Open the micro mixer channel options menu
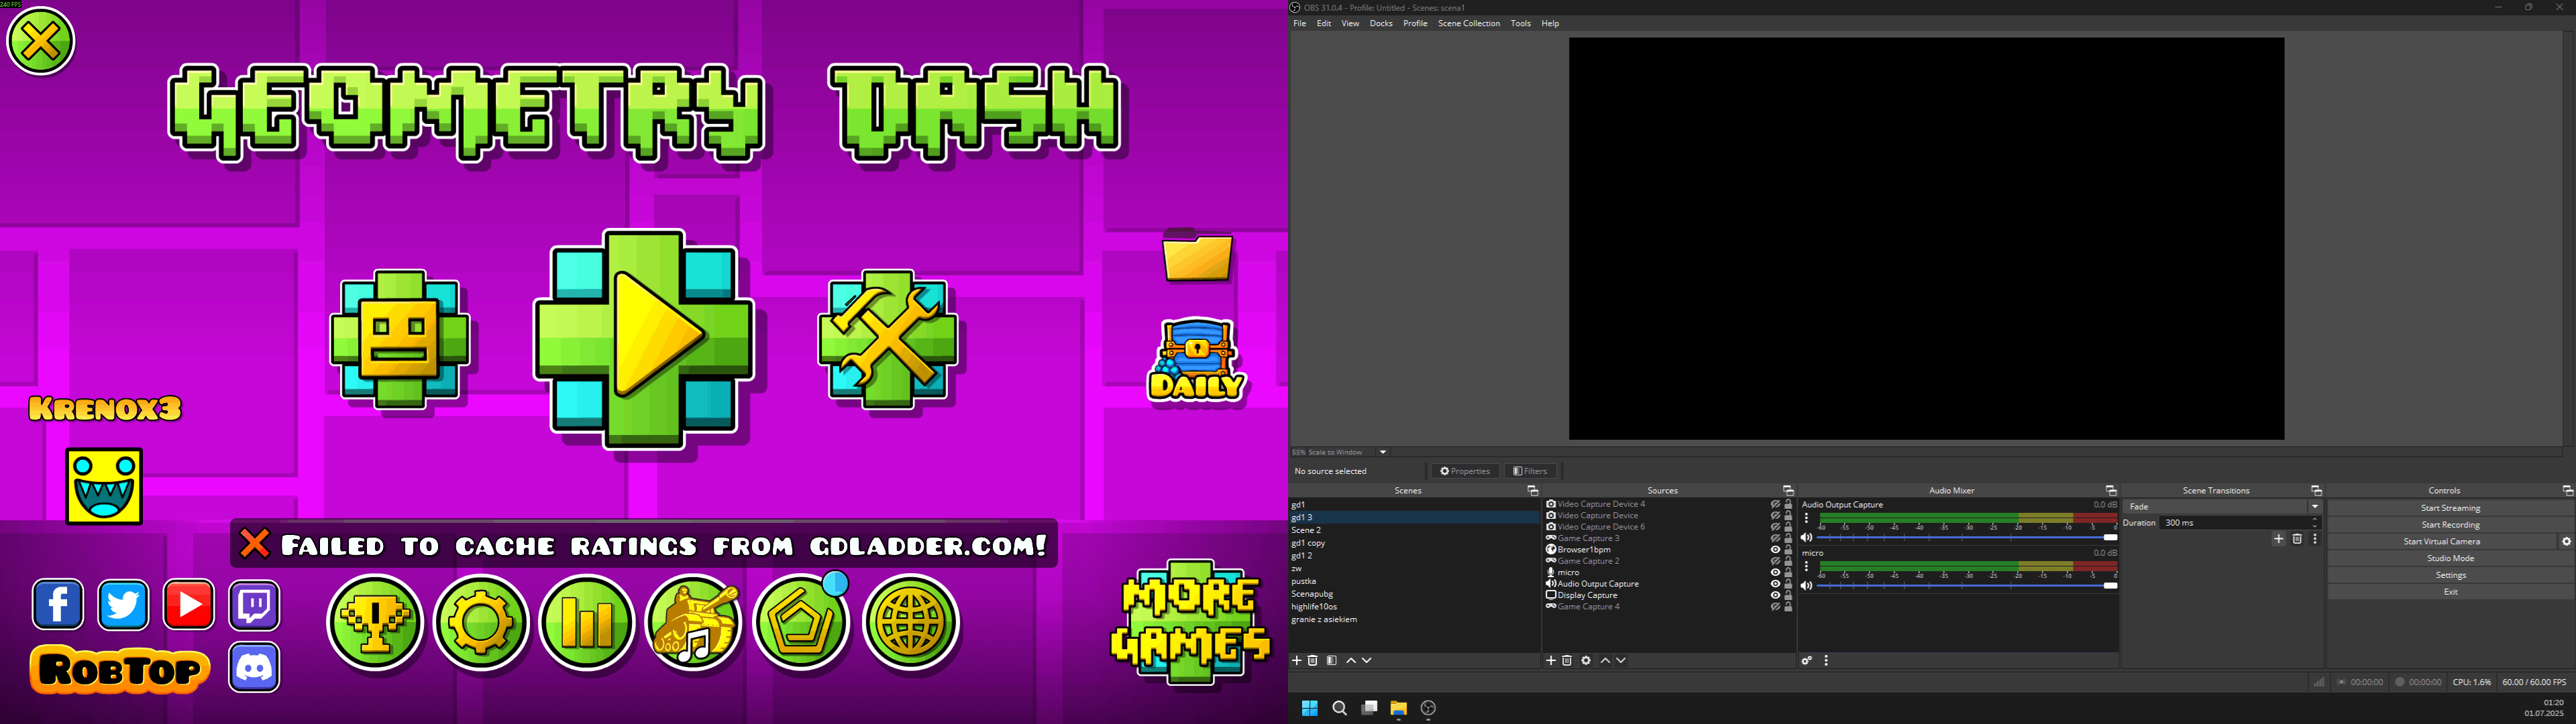The width and height of the screenshot is (2576, 724). (x=1807, y=567)
